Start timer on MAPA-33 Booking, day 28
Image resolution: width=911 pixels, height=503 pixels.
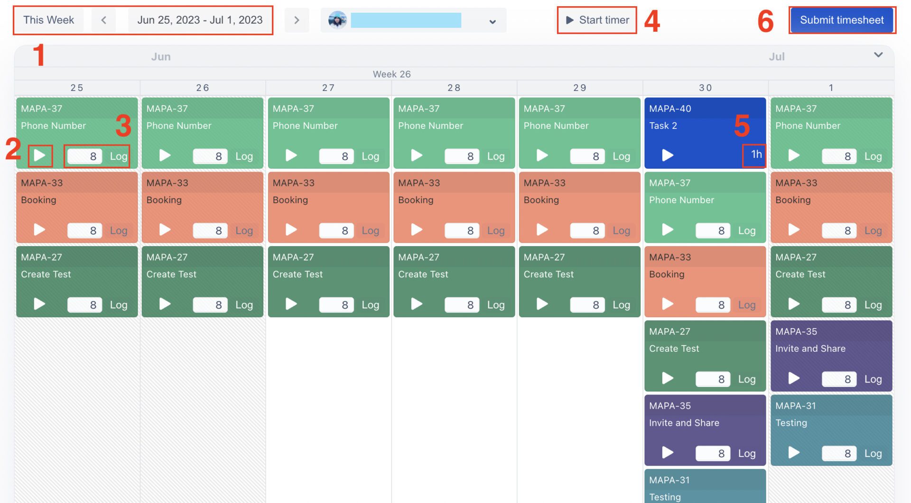pos(417,230)
